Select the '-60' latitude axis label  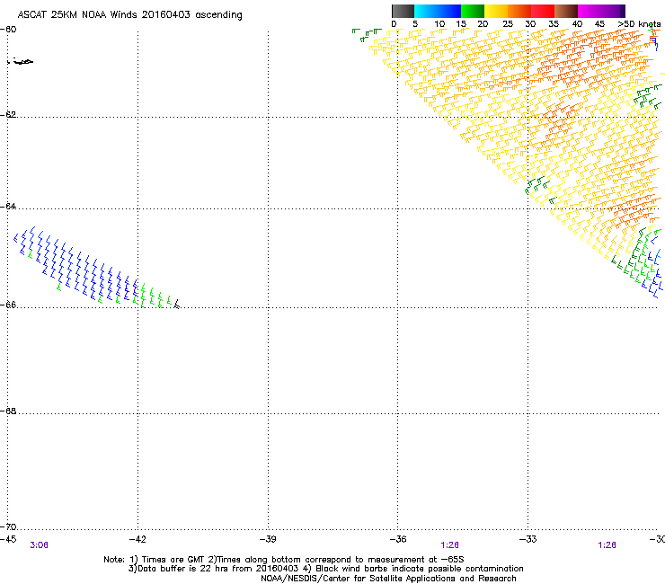point(9,30)
